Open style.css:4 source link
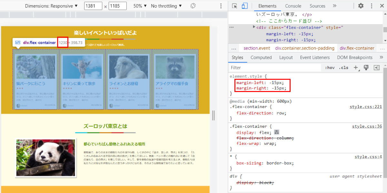The width and height of the screenshot is (387, 193). [368, 157]
